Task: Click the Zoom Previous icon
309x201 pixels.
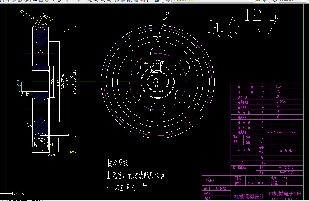Action: [x=109, y=2]
